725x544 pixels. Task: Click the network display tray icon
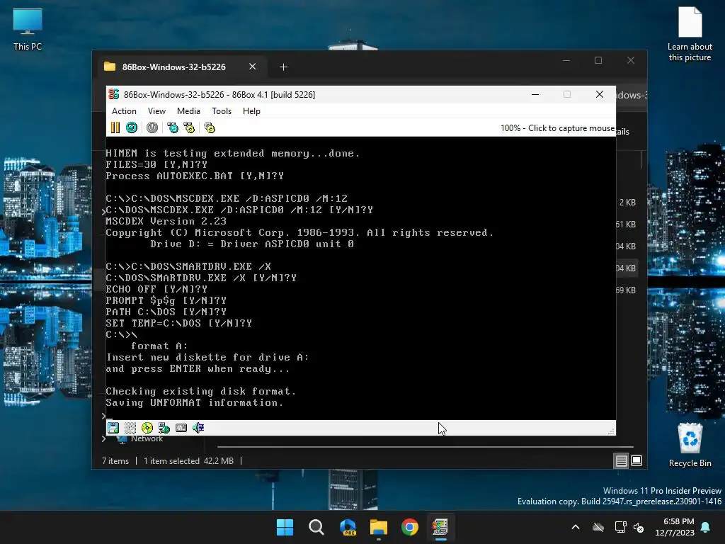click(620, 527)
